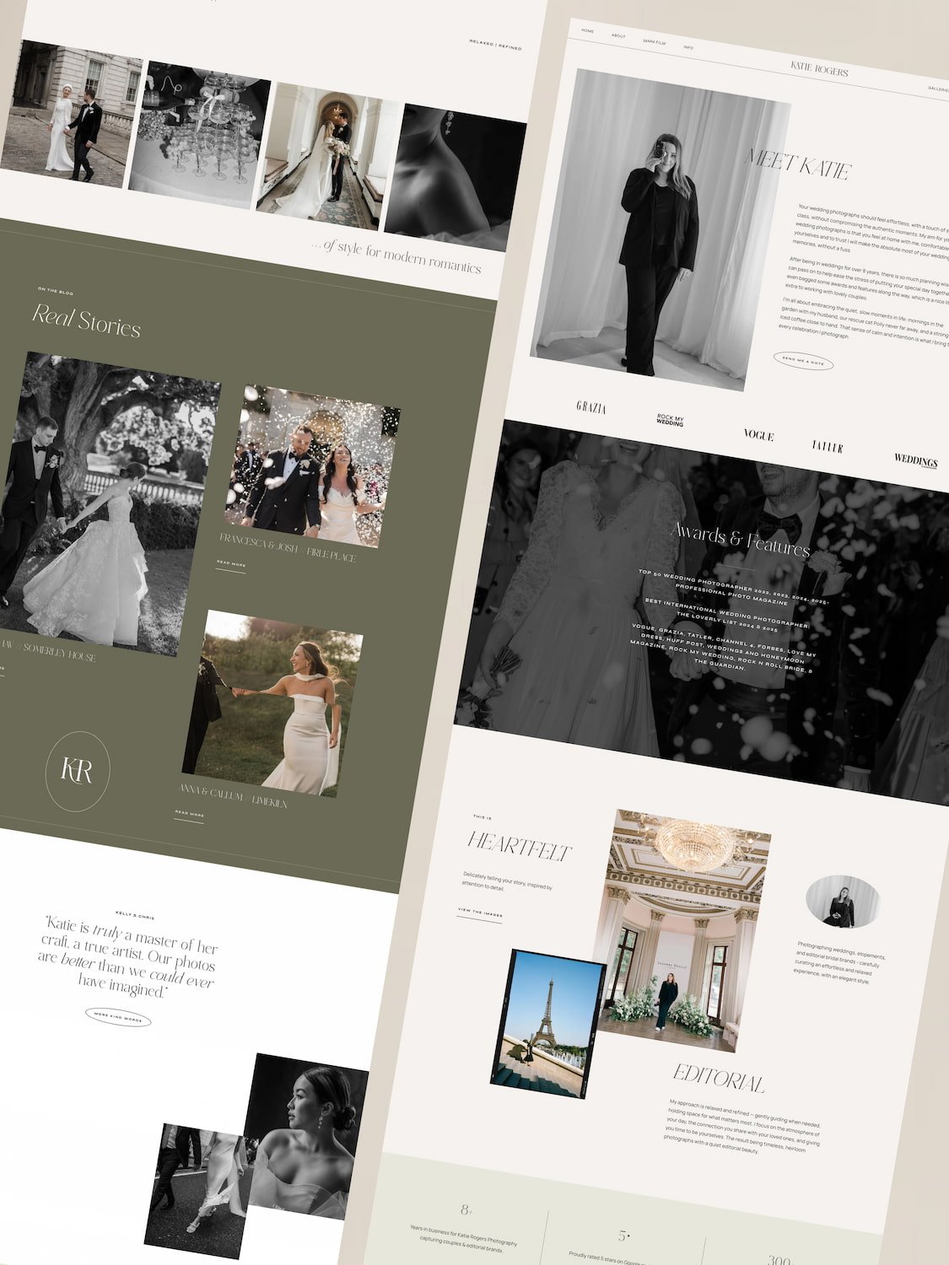Open the INFO navigation item
949x1265 pixels.
[x=688, y=47]
